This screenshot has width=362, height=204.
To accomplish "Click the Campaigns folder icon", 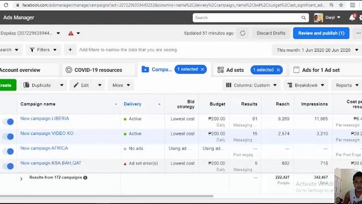I will [x=145, y=69].
